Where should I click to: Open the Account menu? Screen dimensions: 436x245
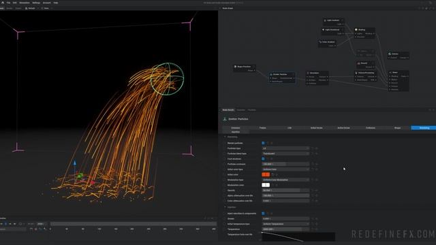click(x=47, y=3)
